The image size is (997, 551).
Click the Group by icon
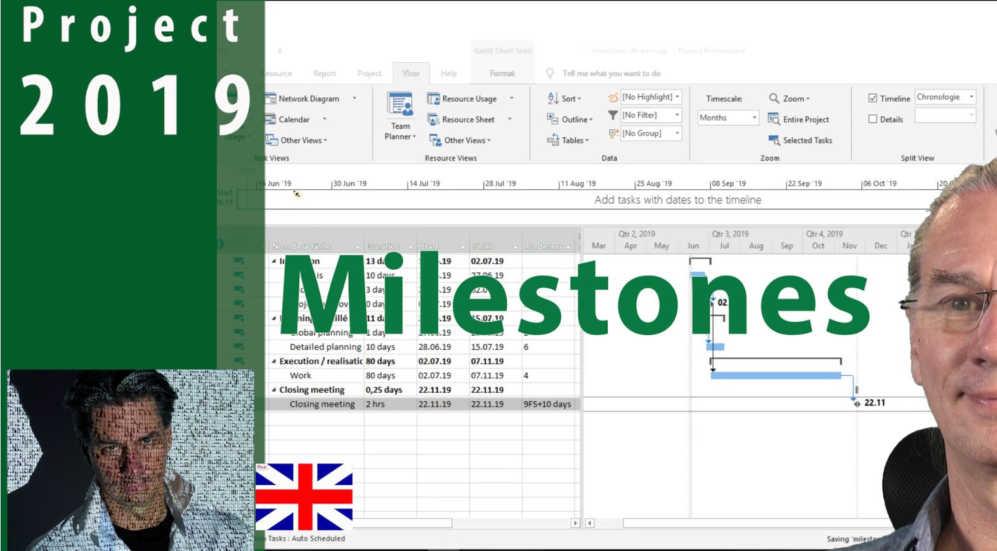click(x=613, y=133)
